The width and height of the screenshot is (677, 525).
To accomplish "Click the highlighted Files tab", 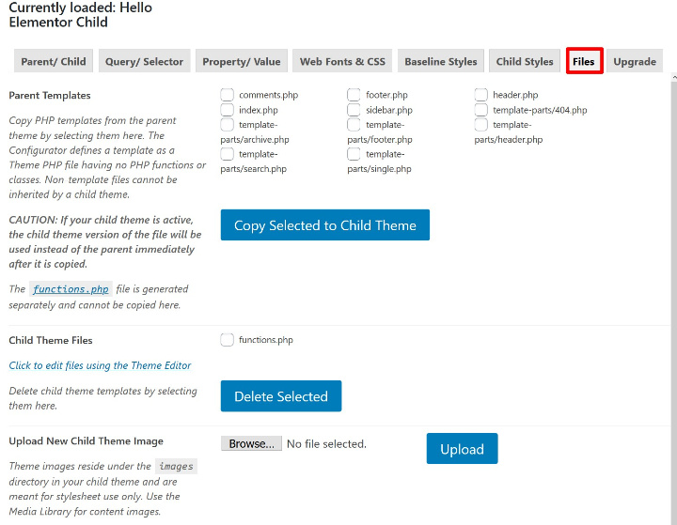I will (584, 61).
